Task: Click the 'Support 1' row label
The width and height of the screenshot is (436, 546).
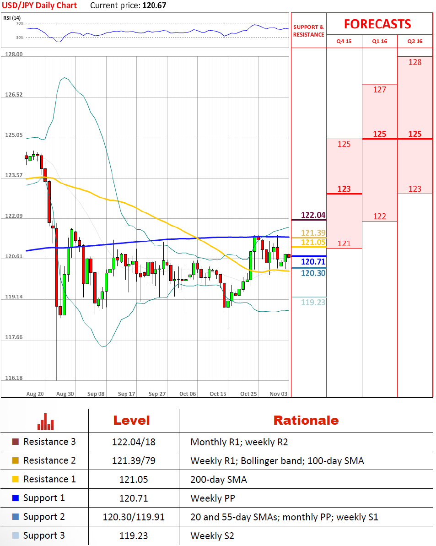Action: point(44,498)
